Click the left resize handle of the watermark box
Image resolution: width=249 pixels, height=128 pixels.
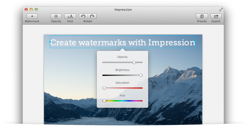[x=50, y=42]
